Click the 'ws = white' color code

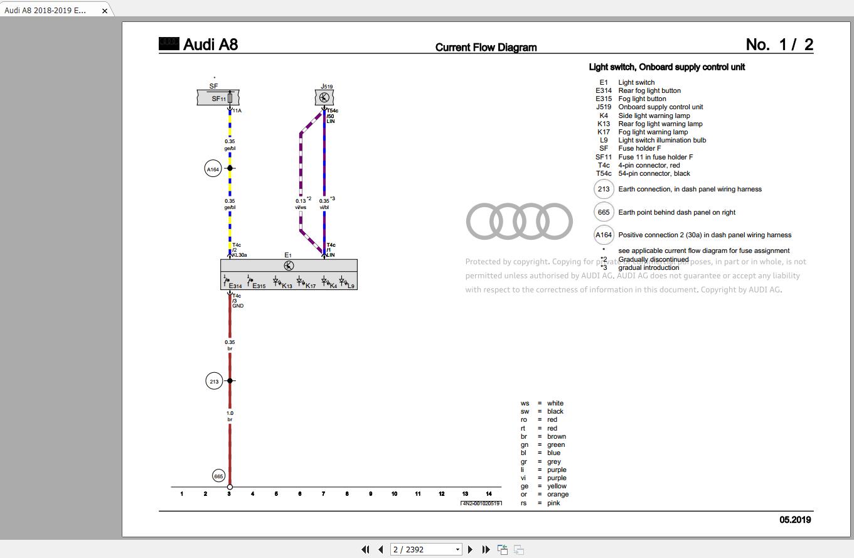(542, 403)
